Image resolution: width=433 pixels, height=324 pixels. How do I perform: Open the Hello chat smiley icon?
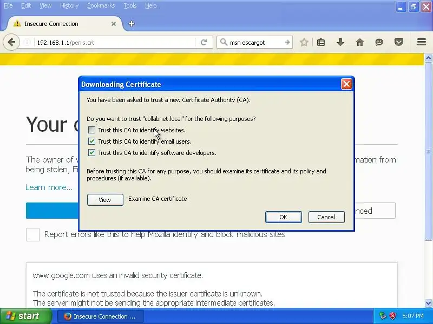379,43
